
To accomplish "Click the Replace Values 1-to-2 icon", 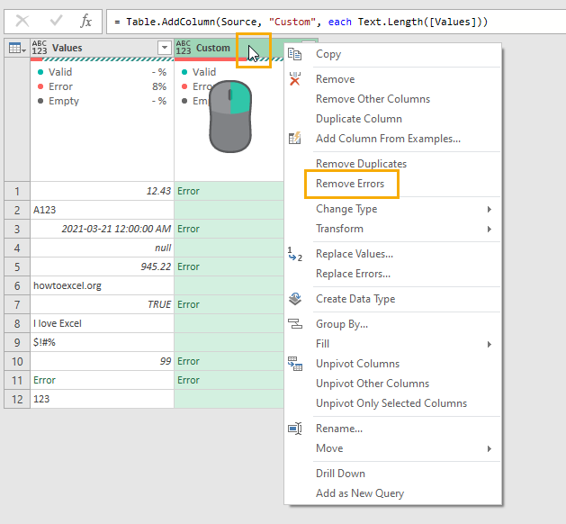I will (x=295, y=254).
